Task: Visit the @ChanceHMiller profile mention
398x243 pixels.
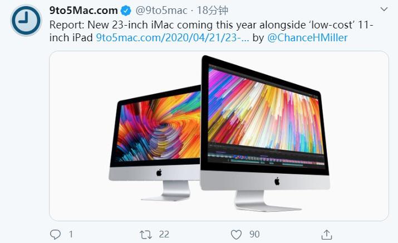Action: pos(307,38)
